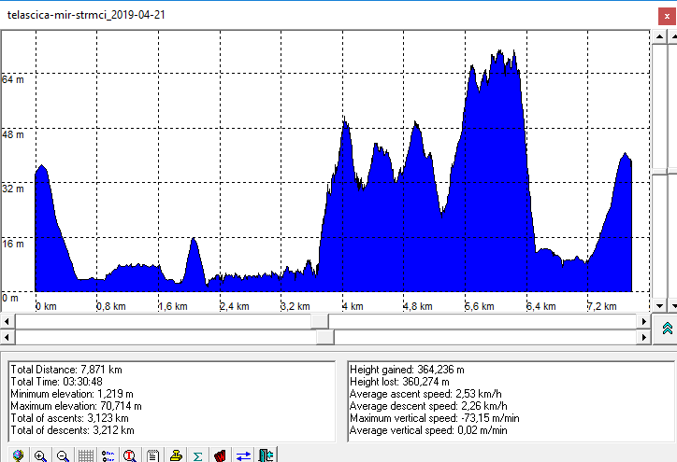This screenshot has height=462, width=677.
Task: Click the magnifier with red T icon
Action: [x=130, y=455]
